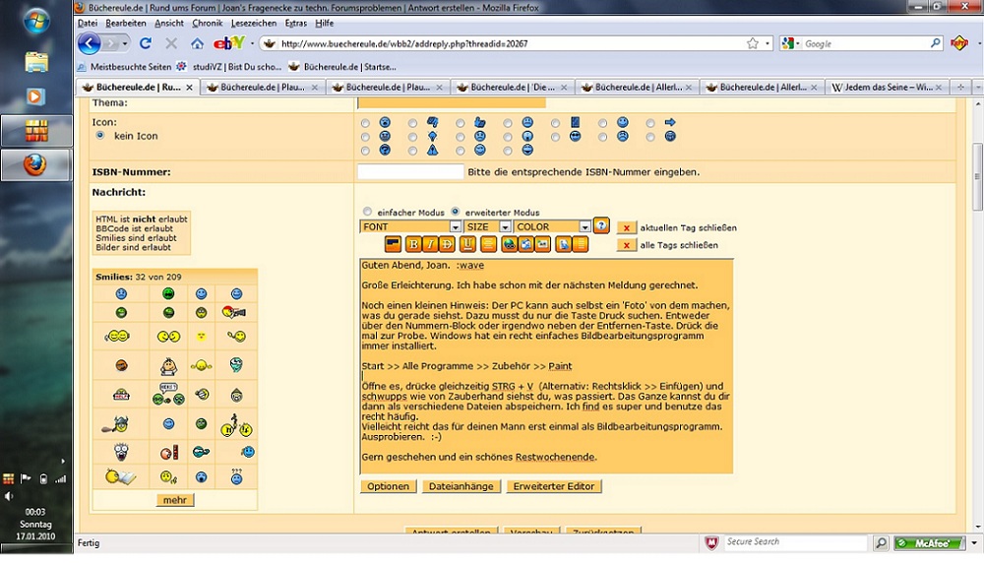This screenshot has width=984, height=564.
Task: Click the eBay toolbar icon
Action: pos(229,43)
